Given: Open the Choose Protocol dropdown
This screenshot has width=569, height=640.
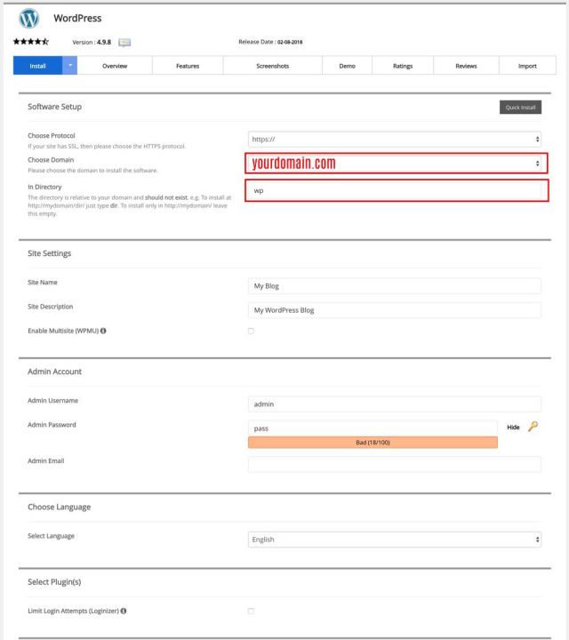Looking at the screenshot, I should click(x=395, y=140).
